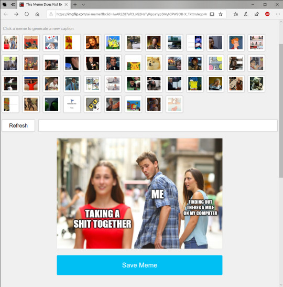Choose the Evil Kermit thumbnail
The image size is (283, 287).
[x=51, y=104]
